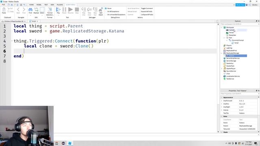260x146 pixels.
Task: Collapse the Workspace tree node
Action: coord(221,28)
